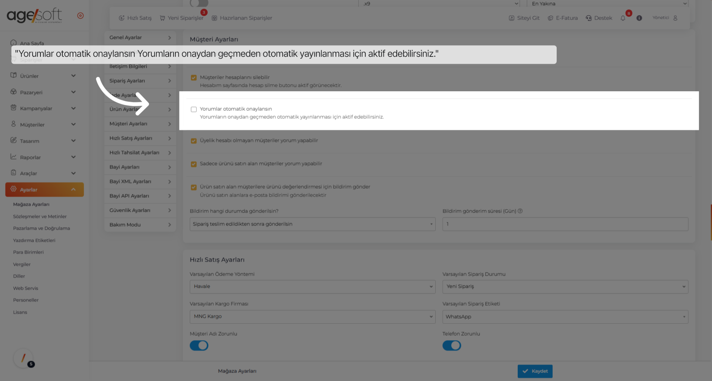This screenshot has height=381, width=712.
Task: Open Bildirim hangi durumda gönderilsin dropdown
Action: point(313,224)
